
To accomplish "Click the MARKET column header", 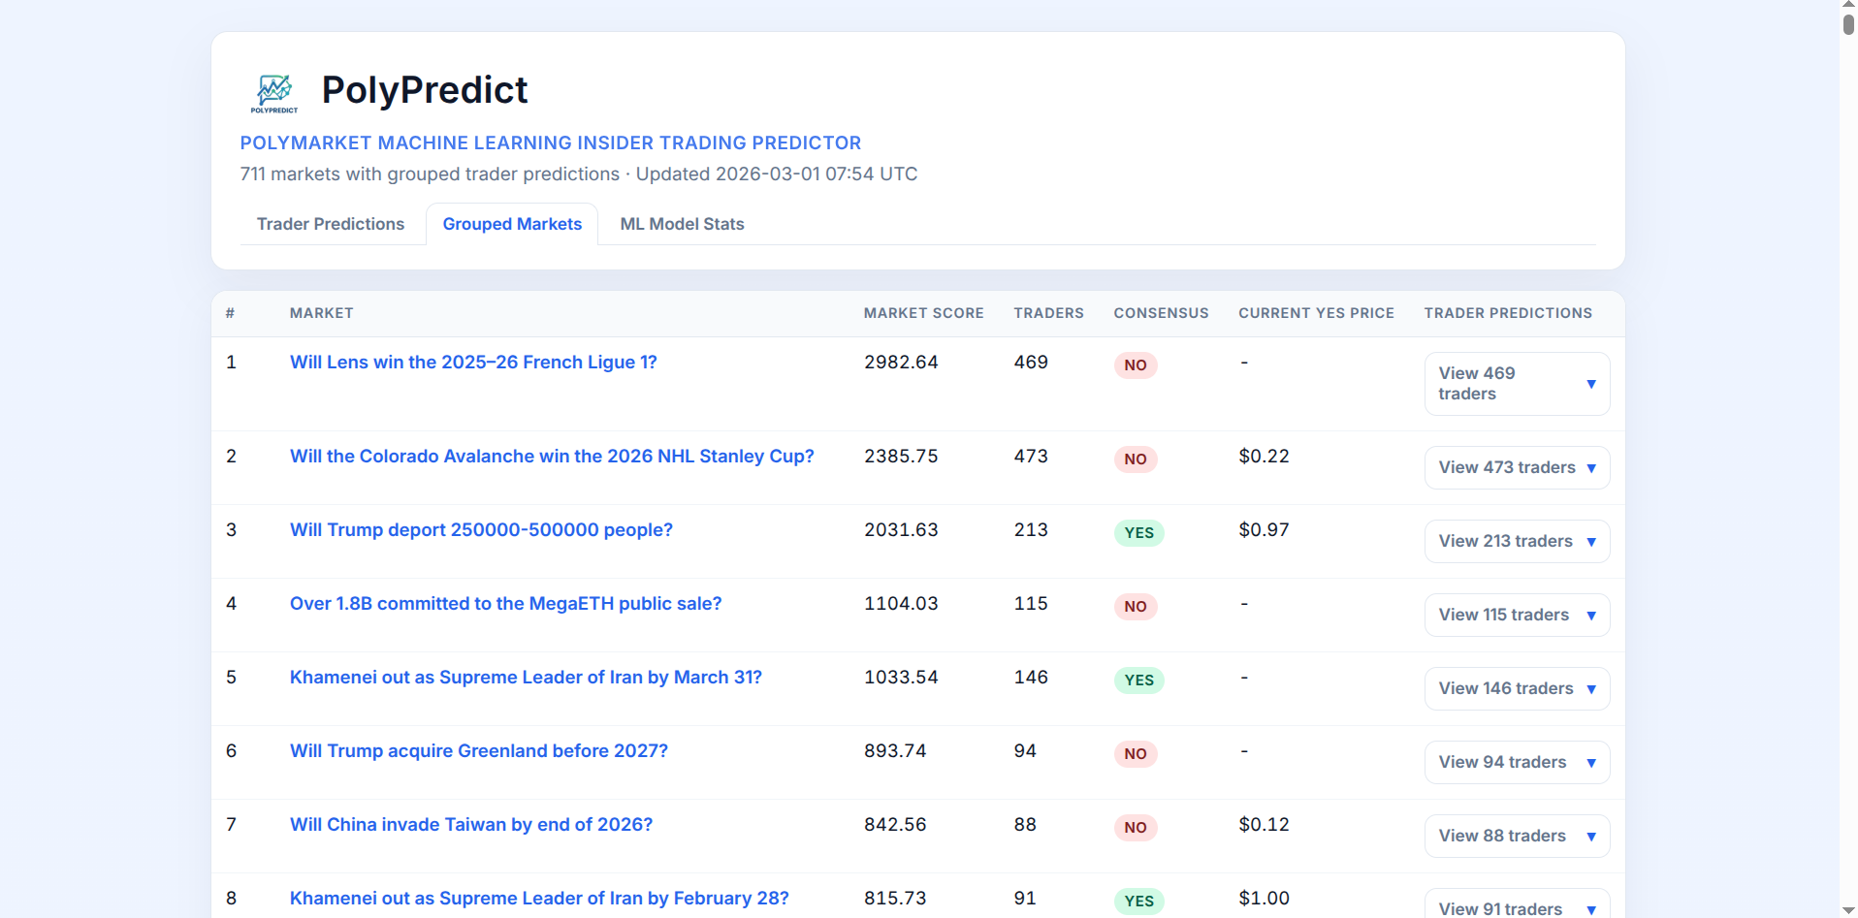I will (x=321, y=313).
